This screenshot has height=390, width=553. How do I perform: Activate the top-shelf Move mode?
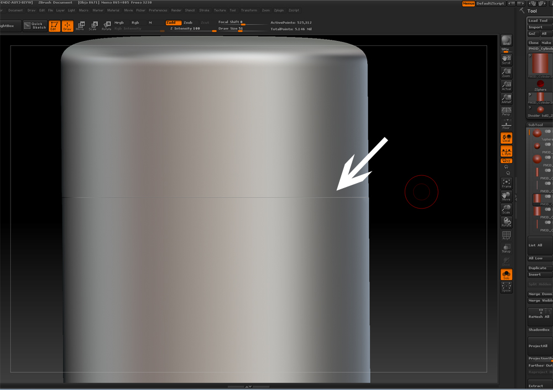[x=80, y=26]
